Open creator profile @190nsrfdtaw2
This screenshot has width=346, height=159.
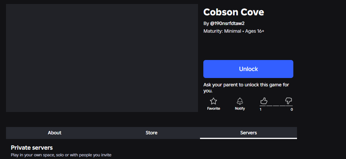tap(227, 23)
